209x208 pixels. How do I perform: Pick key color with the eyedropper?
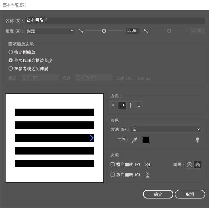tap(135, 140)
